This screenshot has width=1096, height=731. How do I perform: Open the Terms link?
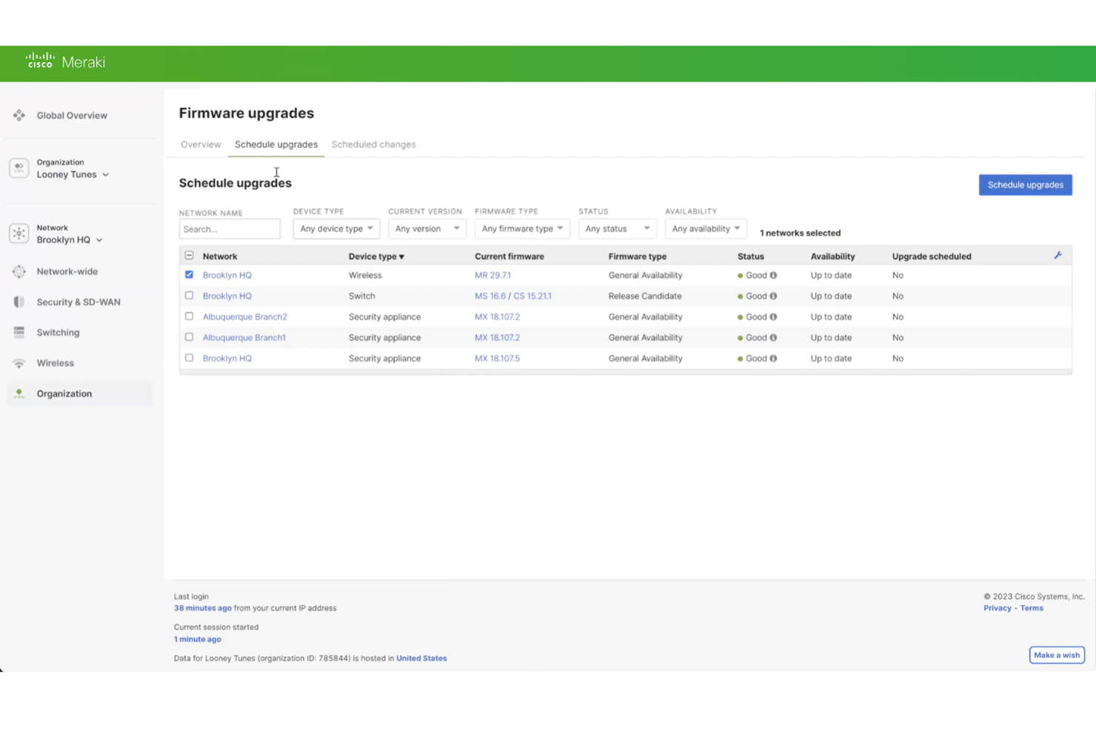(x=1032, y=608)
